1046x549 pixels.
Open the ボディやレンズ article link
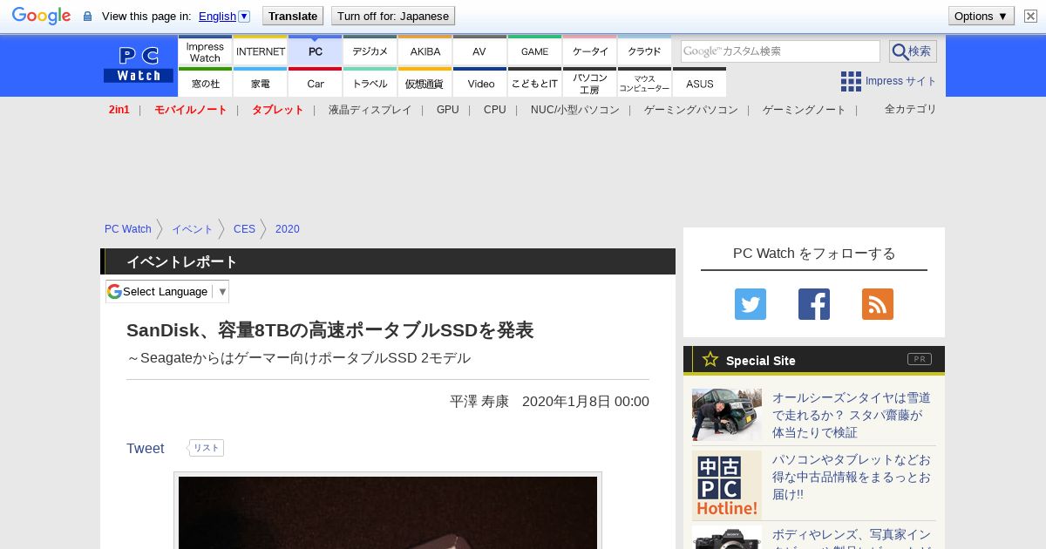click(x=851, y=537)
